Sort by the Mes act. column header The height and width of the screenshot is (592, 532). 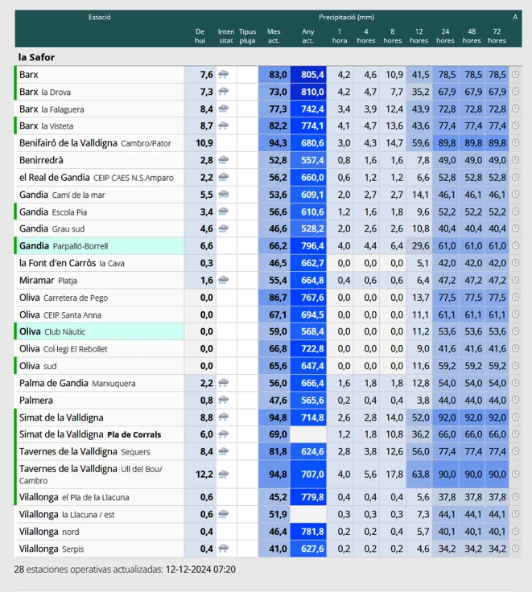(x=274, y=36)
